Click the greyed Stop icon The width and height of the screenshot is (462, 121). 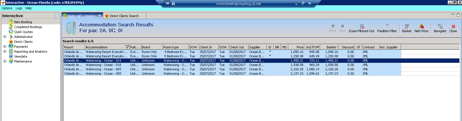(x=343, y=26)
